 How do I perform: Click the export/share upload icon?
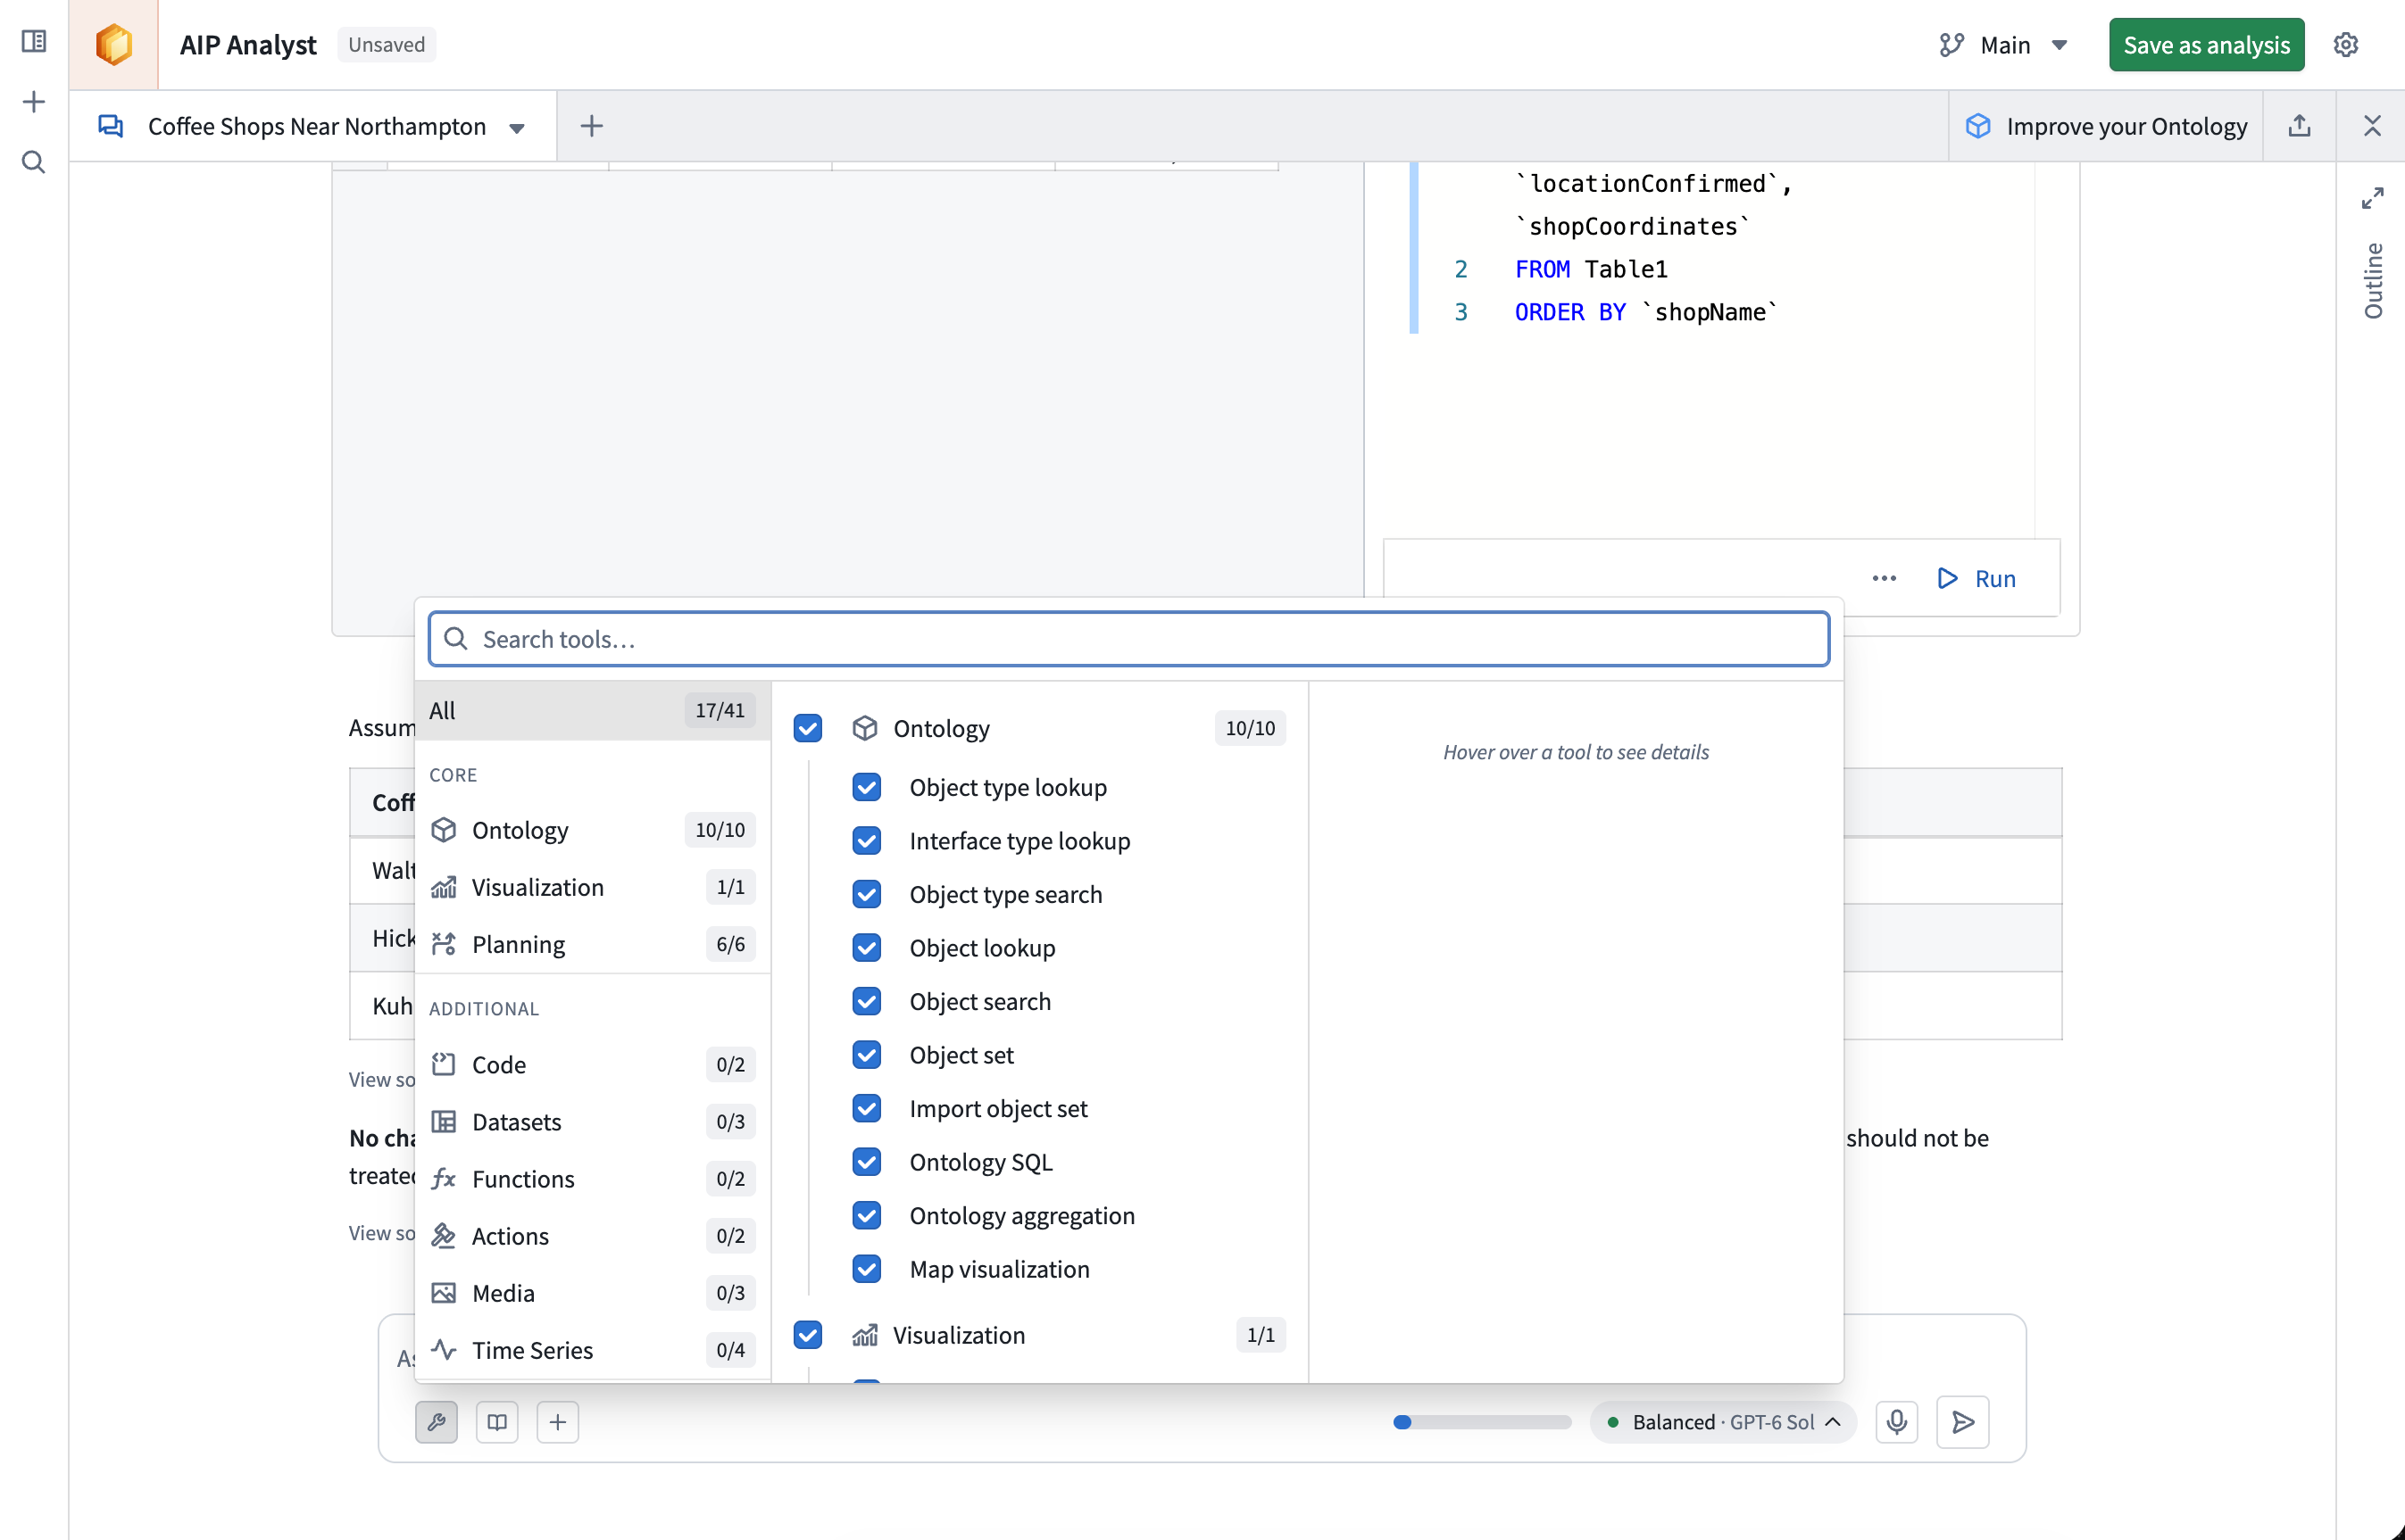[2299, 126]
